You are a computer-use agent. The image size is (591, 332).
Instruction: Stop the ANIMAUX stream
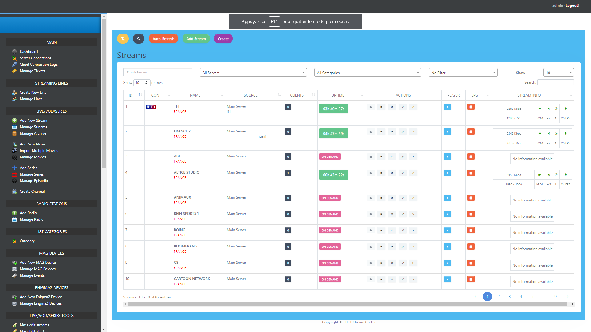pyautogui.click(x=381, y=198)
